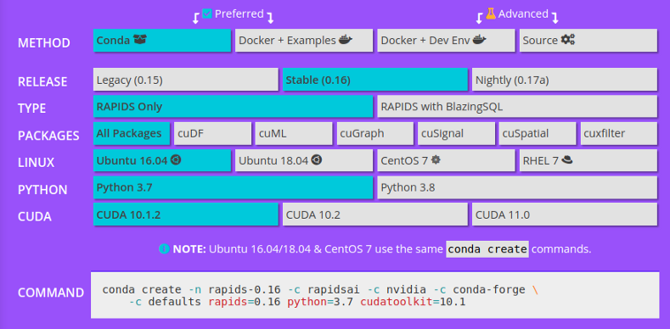This screenshot has width=670, height=329.
Task: Click the CentOS logo icon
Action: click(x=436, y=160)
